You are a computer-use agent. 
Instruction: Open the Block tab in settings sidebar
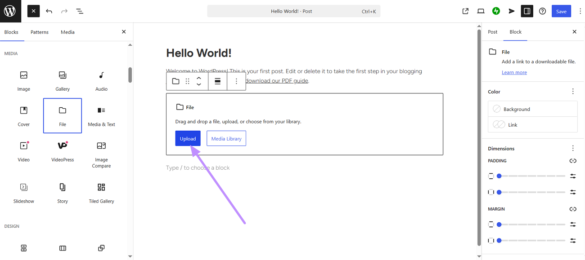coord(515,32)
